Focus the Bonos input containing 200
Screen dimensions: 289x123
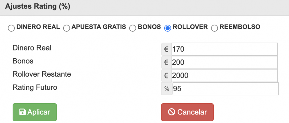(x=224, y=62)
